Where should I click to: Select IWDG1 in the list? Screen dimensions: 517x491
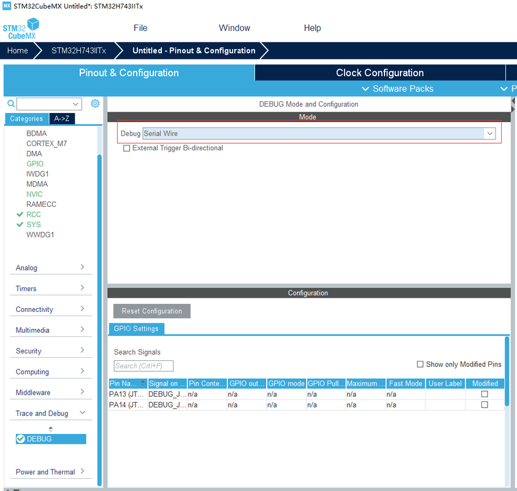click(x=37, y=174)
